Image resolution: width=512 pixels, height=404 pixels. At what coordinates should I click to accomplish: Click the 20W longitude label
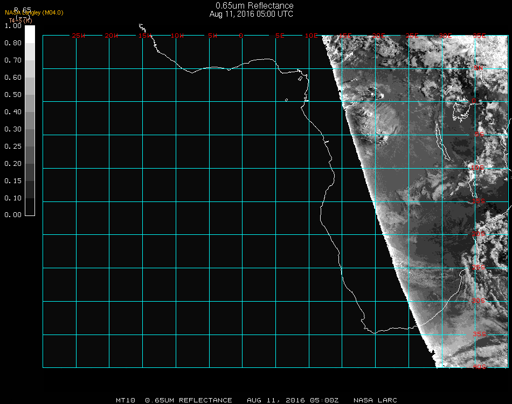tap(111, 36)
